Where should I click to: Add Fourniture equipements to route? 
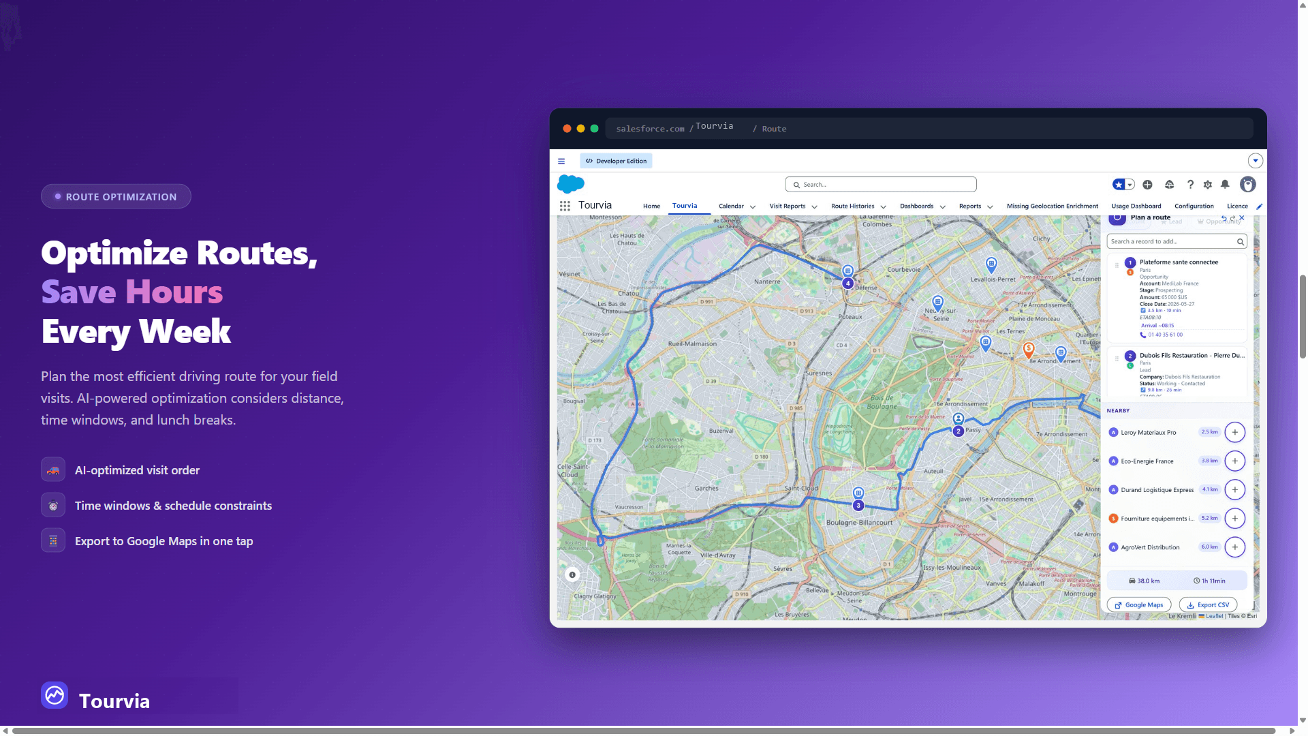[1234, 519]
